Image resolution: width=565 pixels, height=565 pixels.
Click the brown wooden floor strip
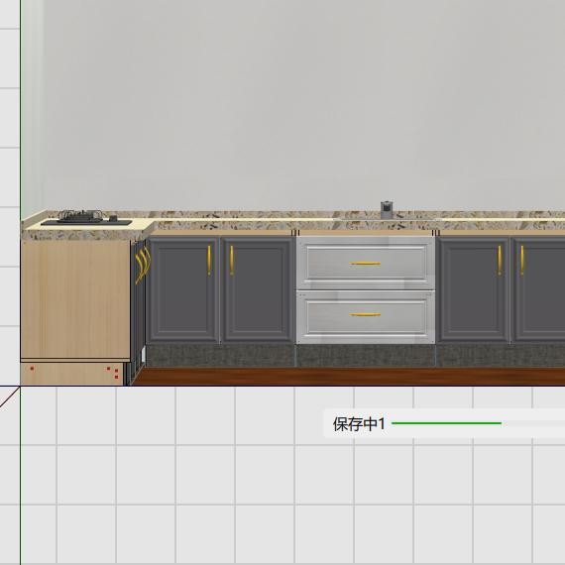tap(348, 377)
